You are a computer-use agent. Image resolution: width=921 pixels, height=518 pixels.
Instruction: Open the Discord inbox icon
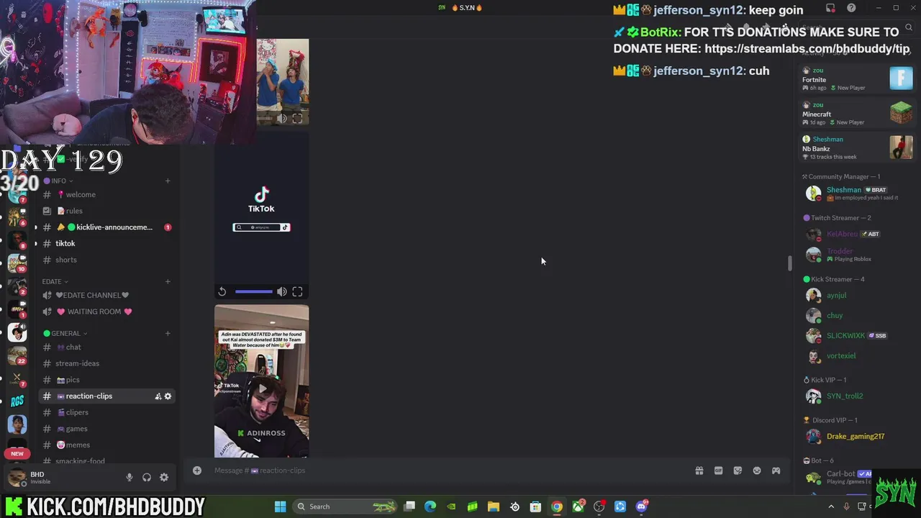(x=830, y=8)
